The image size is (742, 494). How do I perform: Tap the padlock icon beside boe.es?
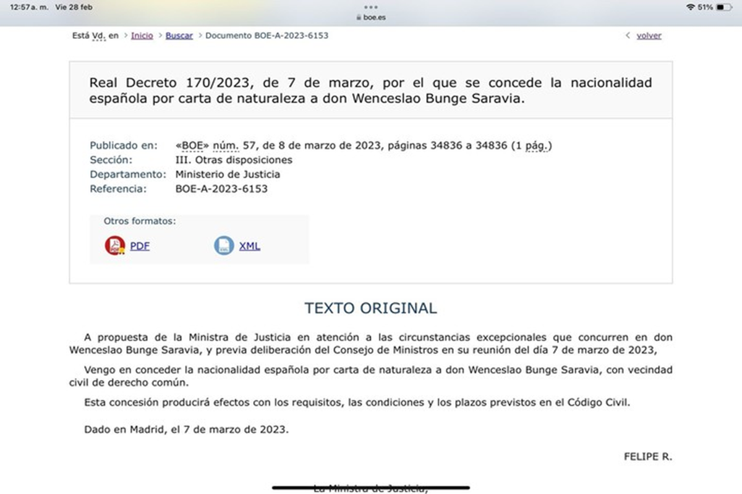click(359, 18)
